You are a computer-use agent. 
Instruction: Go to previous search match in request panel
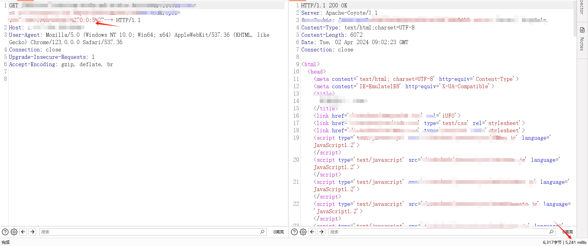point(23,232)
